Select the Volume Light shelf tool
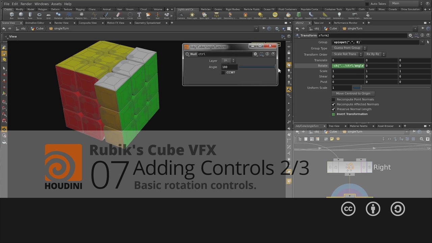432x243 pixels. tap(245, 15)
